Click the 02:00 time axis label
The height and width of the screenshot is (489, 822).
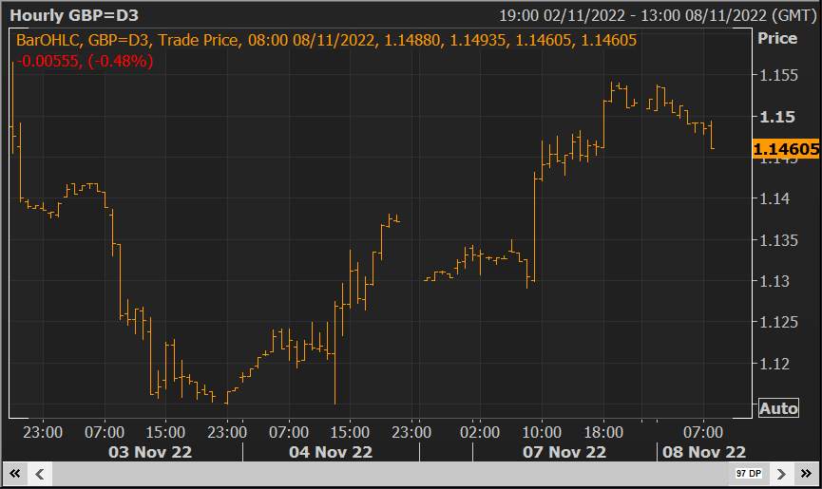click(480, 432)
